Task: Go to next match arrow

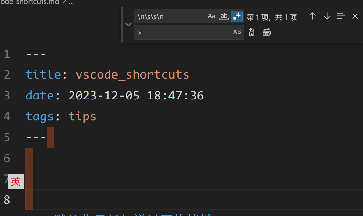Action: pos(327,16)
